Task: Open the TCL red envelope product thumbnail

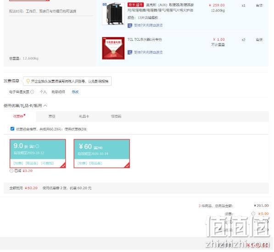Action: [113, 48]
